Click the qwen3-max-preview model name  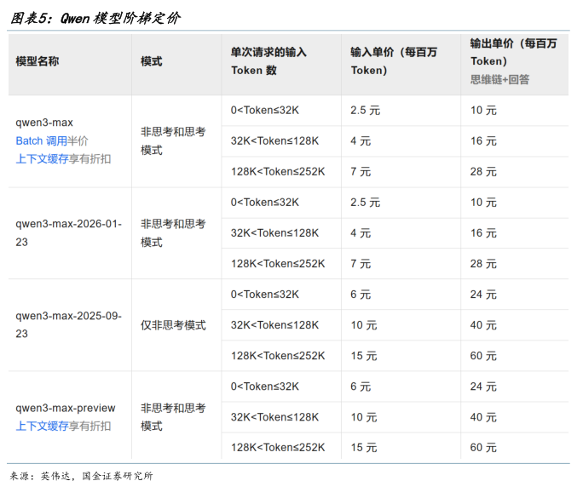coord(66,408)
